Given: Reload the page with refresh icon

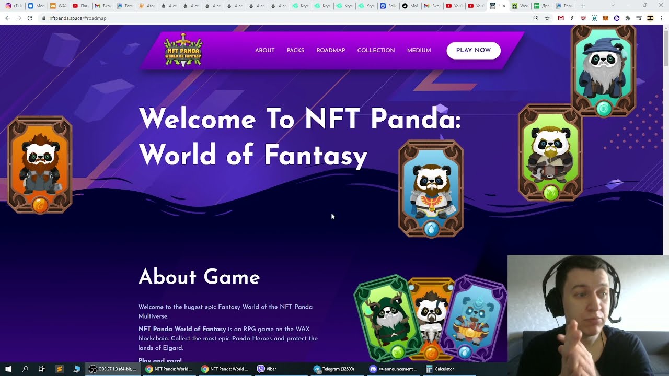Looking at the screenshot, I should click(30, 18).
